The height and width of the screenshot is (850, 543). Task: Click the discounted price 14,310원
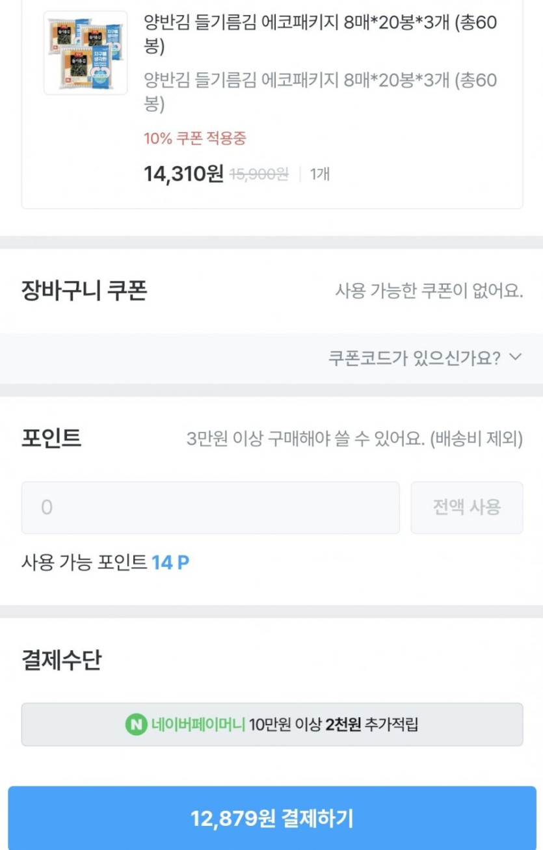pos(183,174)
